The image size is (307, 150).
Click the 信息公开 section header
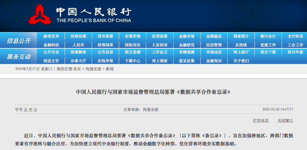point(19,41)
